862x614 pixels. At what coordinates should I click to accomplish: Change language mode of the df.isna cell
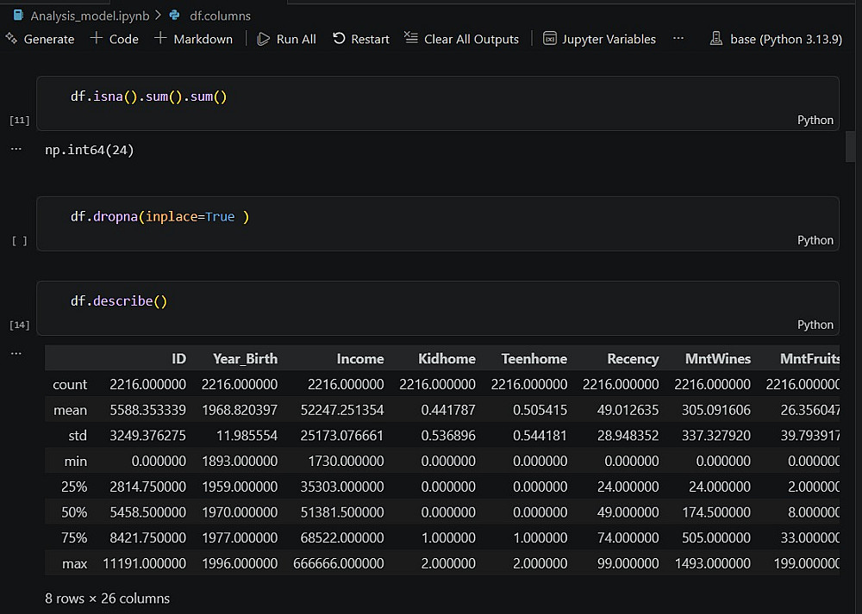pyautogui.click(x=815, y=121)
